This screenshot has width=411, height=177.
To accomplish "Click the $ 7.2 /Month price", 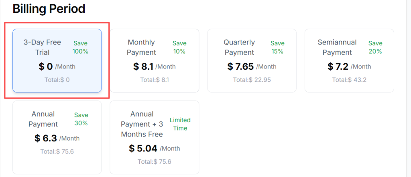I will 349,66.
